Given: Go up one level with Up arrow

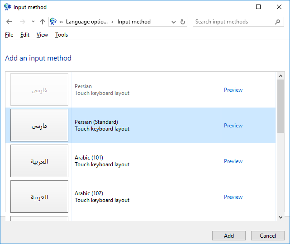Looking at the screenshot, I should [x=43, y=22].
